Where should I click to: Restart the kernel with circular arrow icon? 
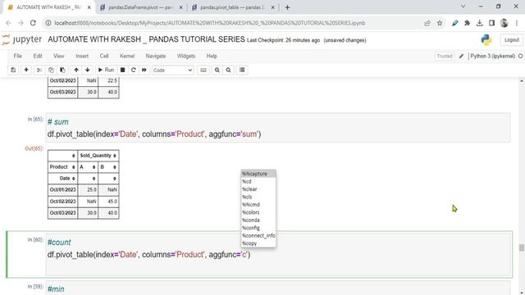point(133,70)
